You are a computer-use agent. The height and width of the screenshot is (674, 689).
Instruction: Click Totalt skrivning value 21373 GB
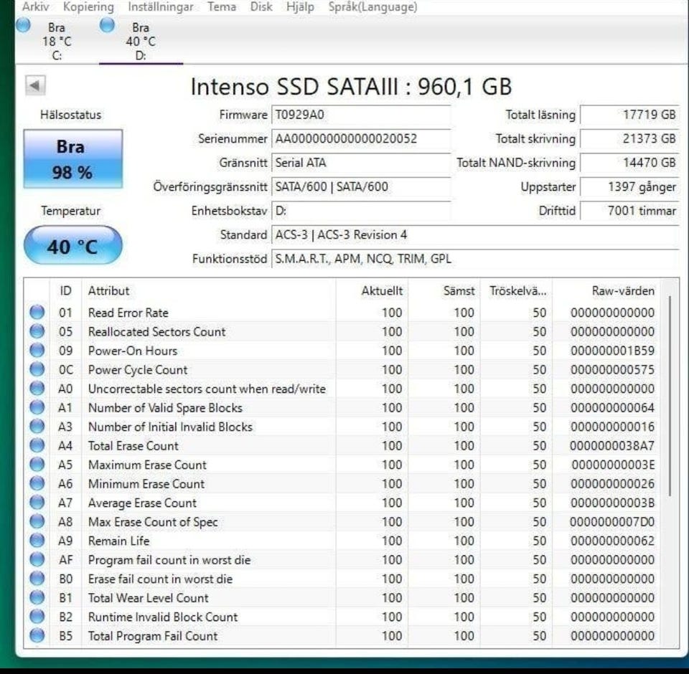coord(629,139)
